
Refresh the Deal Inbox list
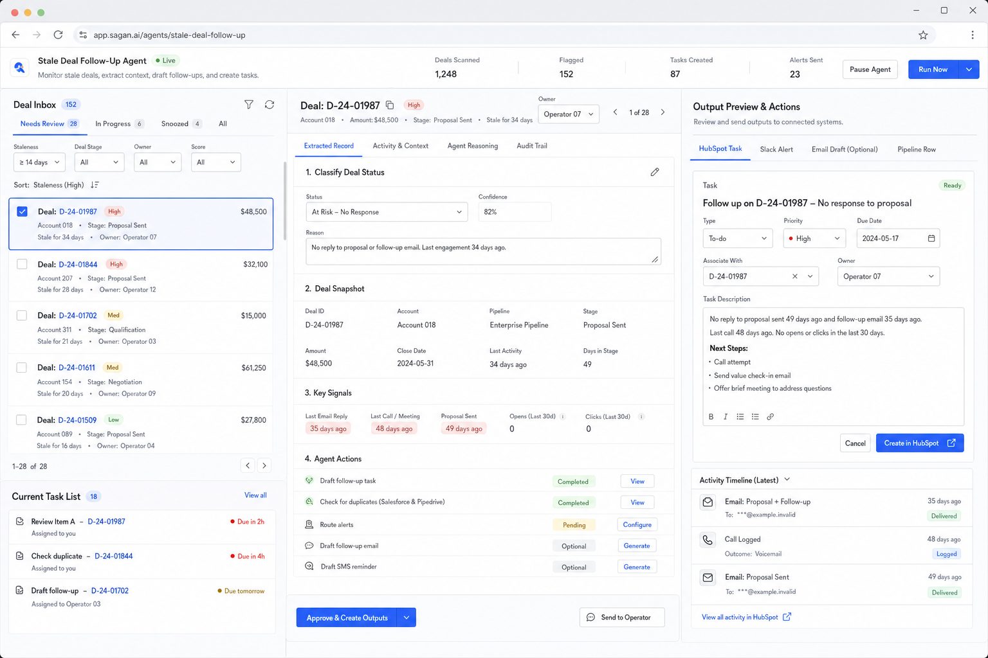click(x=270, y=105)
